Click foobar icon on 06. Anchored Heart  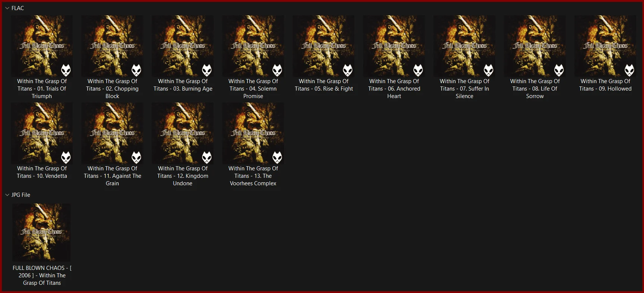tap(418, 70)
